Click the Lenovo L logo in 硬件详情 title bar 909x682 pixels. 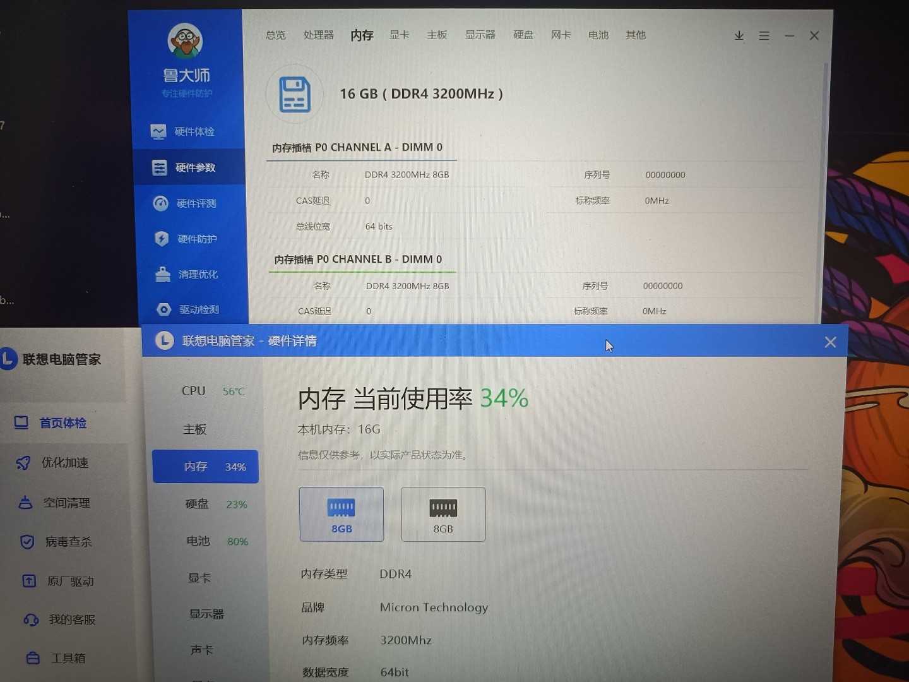coord(165,341)
